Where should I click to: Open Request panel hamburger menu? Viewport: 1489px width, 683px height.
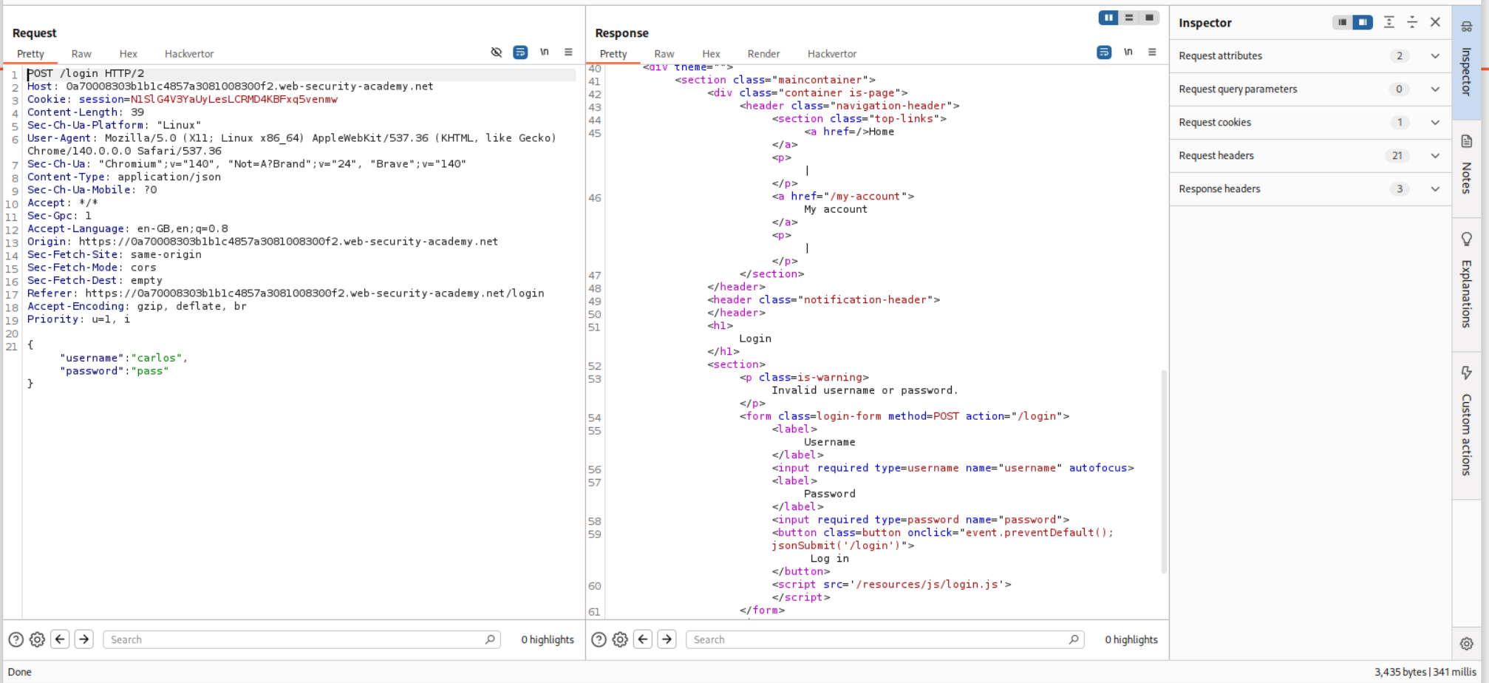(568, 52)
